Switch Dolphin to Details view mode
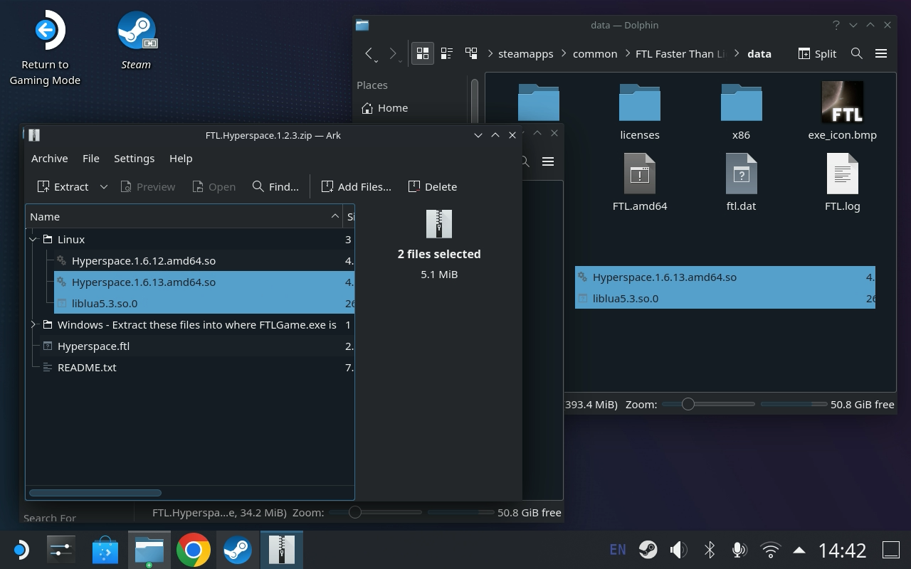 tap(471, 53)
